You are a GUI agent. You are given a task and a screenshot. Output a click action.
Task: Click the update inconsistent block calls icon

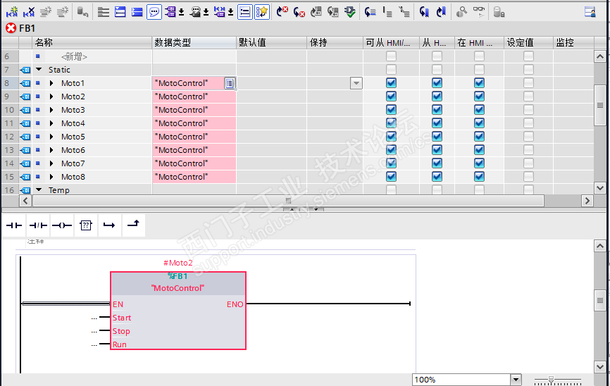pos(333,12)
